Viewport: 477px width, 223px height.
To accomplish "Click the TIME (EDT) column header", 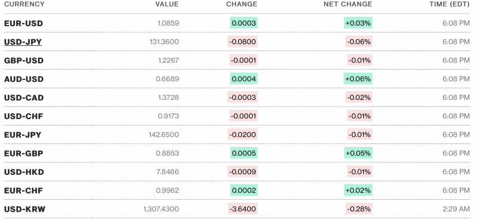I will (450, 4).
